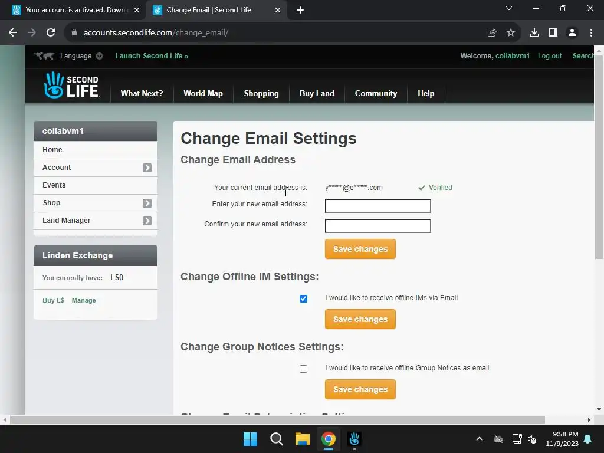Uncheck receive offline IMs via Email
Screen dimensions: 604x453
pyautogui.click(x=304, y=298)
